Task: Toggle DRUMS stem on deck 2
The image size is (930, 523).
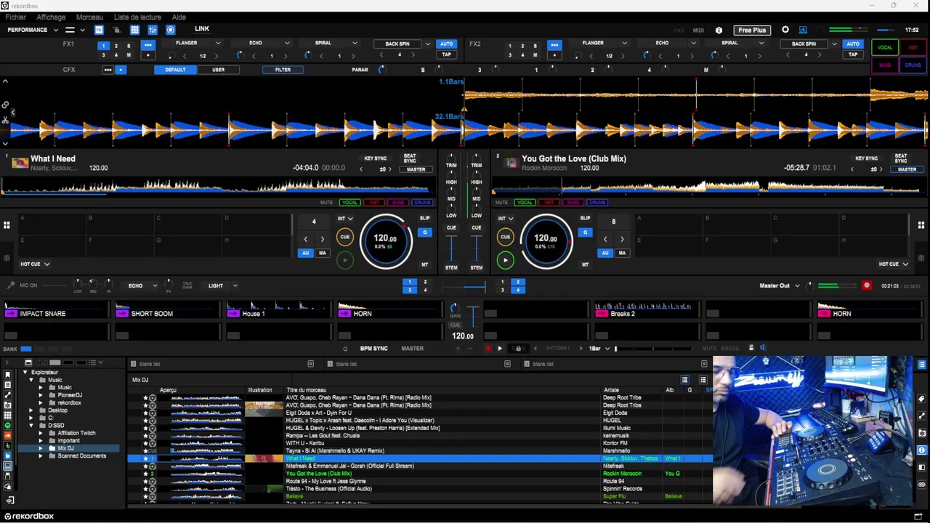Action: click(x=597, y=203)
